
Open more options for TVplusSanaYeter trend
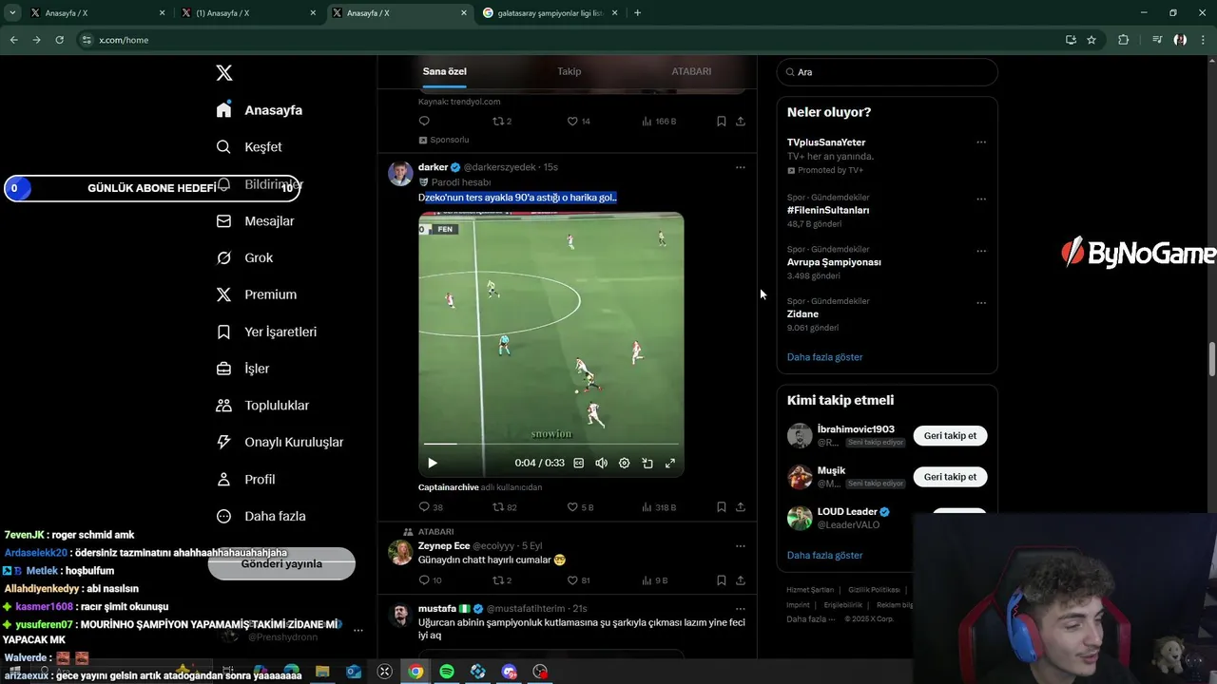pos(981,142)
